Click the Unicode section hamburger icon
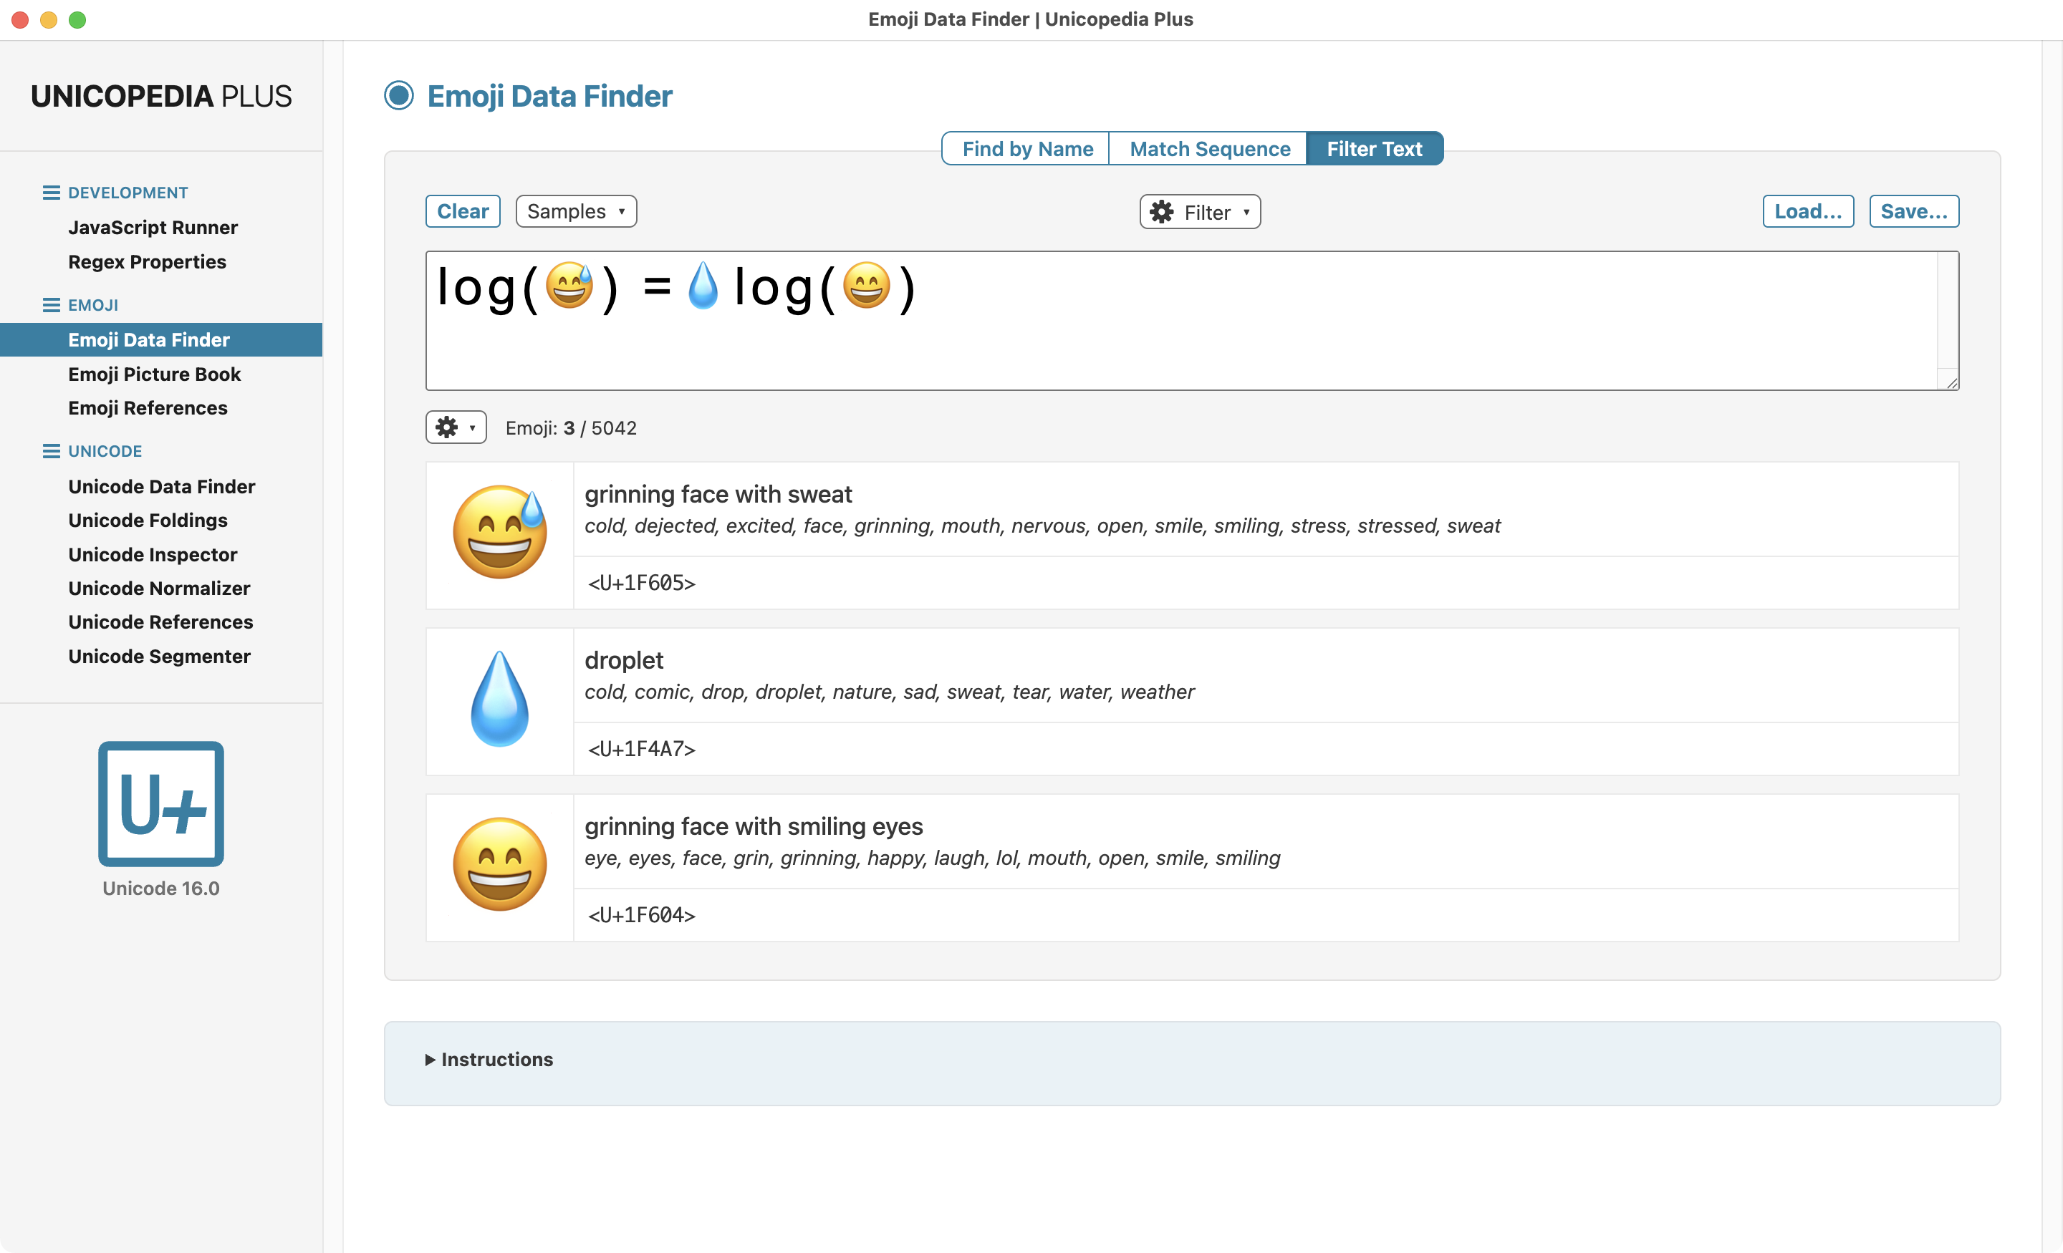The height and width of the screenshot is (1253, 2063). point(51,451)
